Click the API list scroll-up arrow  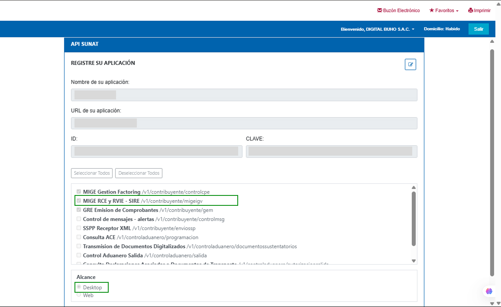tap(414, 188)
